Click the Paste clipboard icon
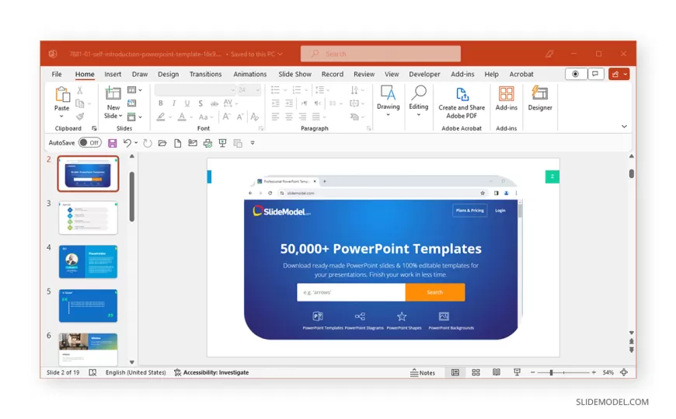676x419 pixels. click(x=62, y=95)
